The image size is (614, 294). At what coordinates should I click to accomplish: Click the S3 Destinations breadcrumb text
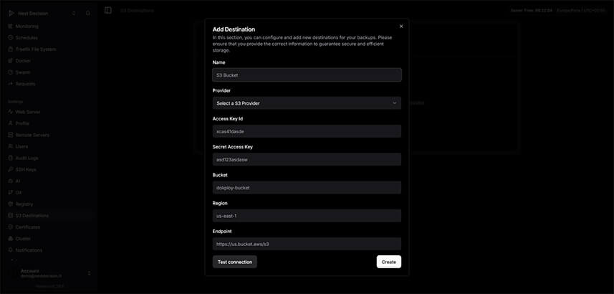coord(137,11)
